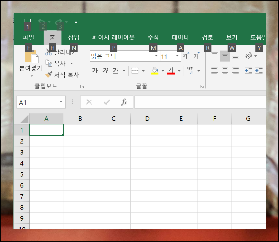Click cell A1 in the sheet
279x242 pixels.
pos(46,130)
